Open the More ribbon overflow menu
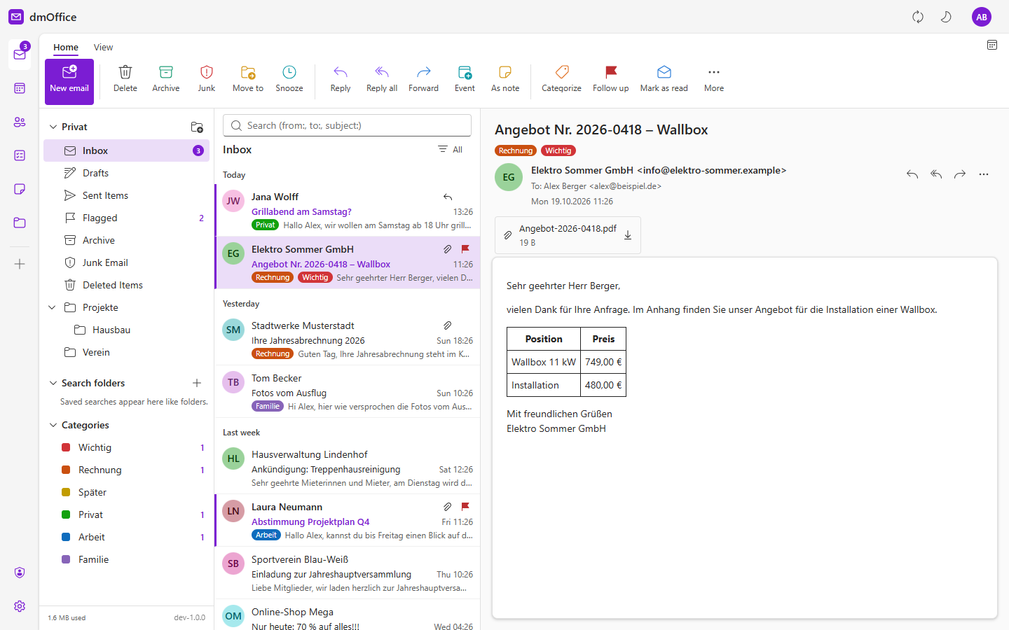Screen dimensions: 1009x630 (x=714, y=79)
